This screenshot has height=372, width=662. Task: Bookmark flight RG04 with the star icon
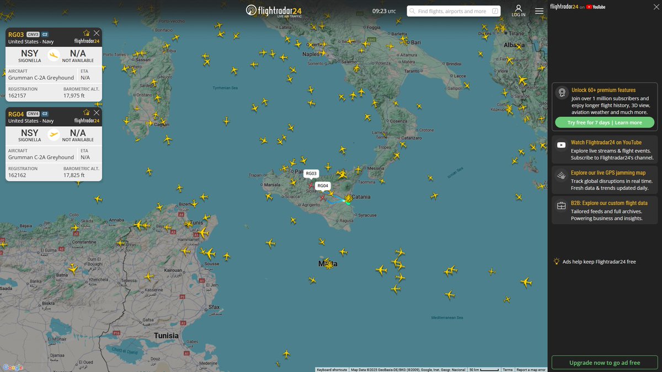[x=86, y=112]
